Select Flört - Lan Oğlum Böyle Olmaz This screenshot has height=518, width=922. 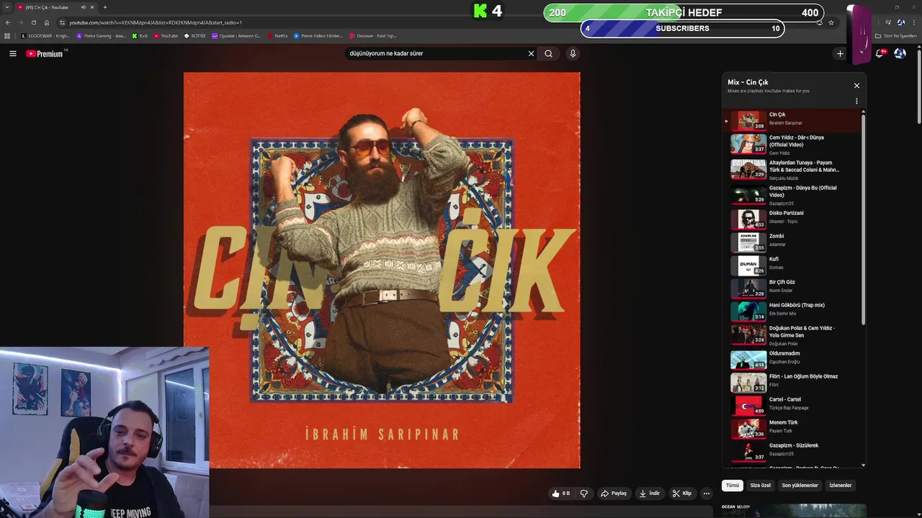coord(792,382)
